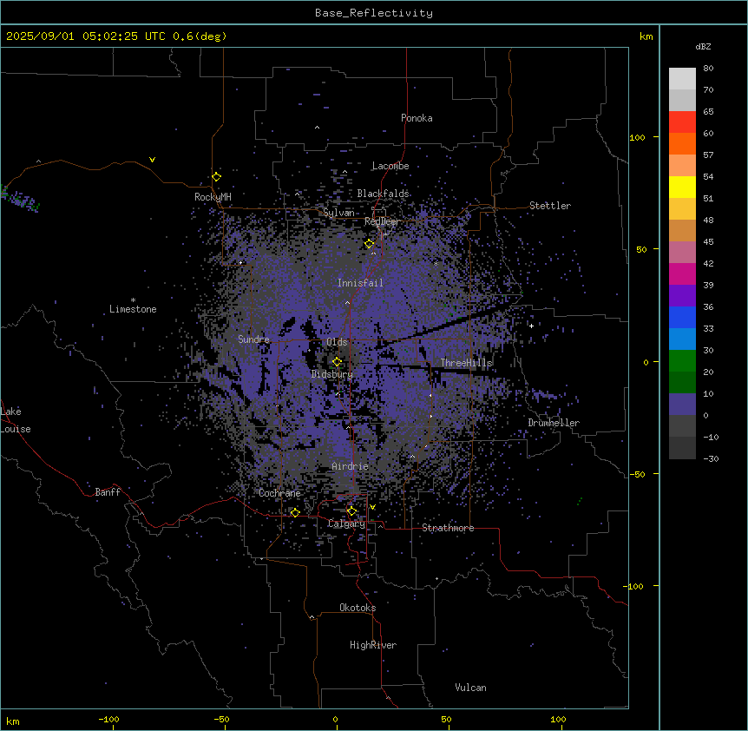
Task: Click the Base_Reflectivity title text
Action: pos(374,13)
